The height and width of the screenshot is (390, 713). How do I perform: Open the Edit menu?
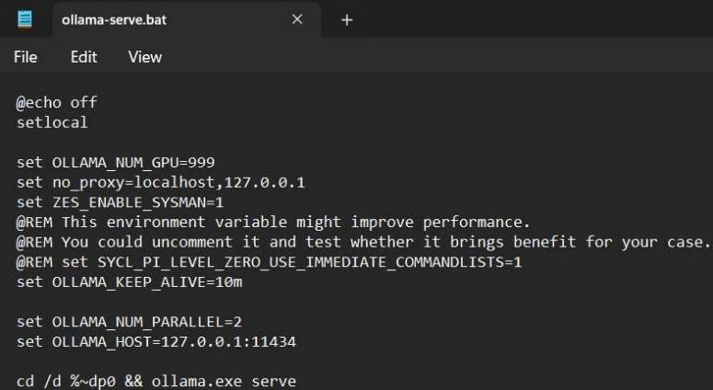84,57
